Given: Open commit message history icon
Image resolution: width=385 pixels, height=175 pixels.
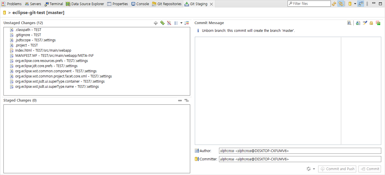Looking at the screenshot, I should pyautogui.click(x=349, y=23).
